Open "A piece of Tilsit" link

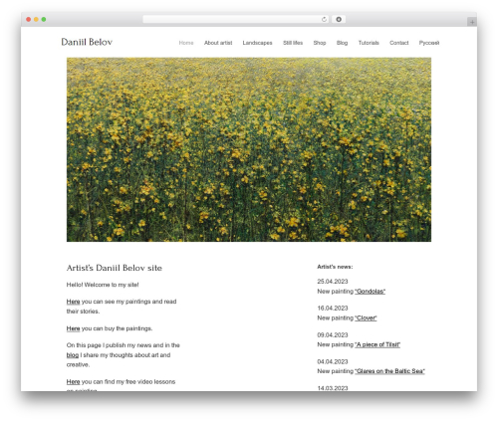[x=377, y=344]
